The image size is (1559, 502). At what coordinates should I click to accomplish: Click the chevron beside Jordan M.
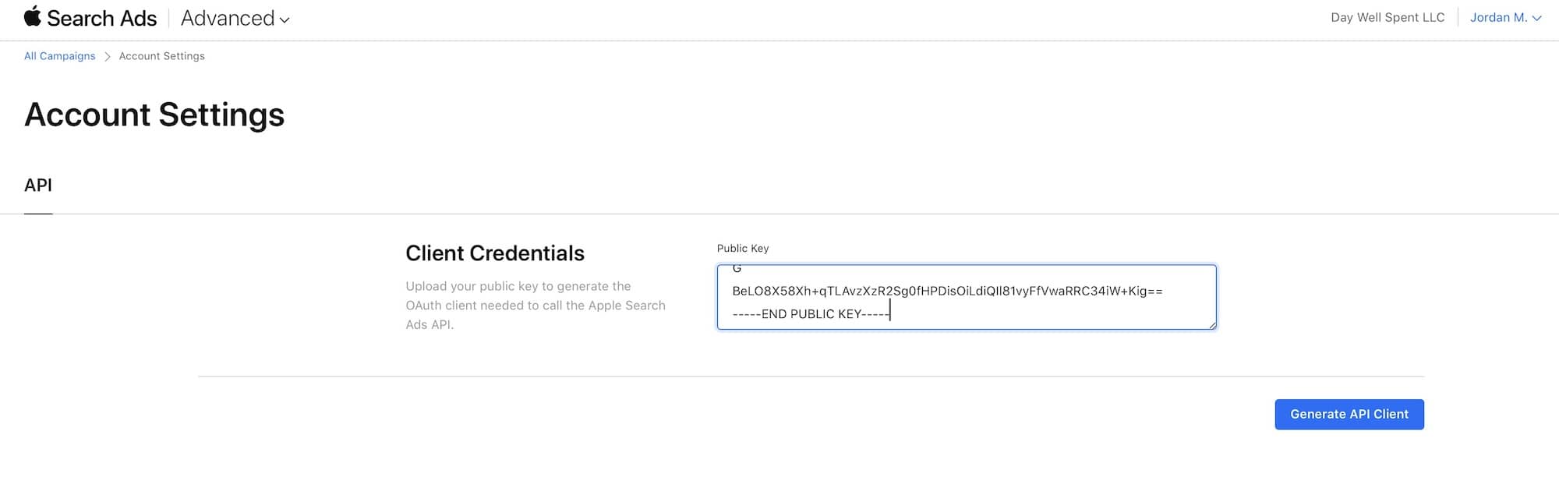click(1536, 19)
